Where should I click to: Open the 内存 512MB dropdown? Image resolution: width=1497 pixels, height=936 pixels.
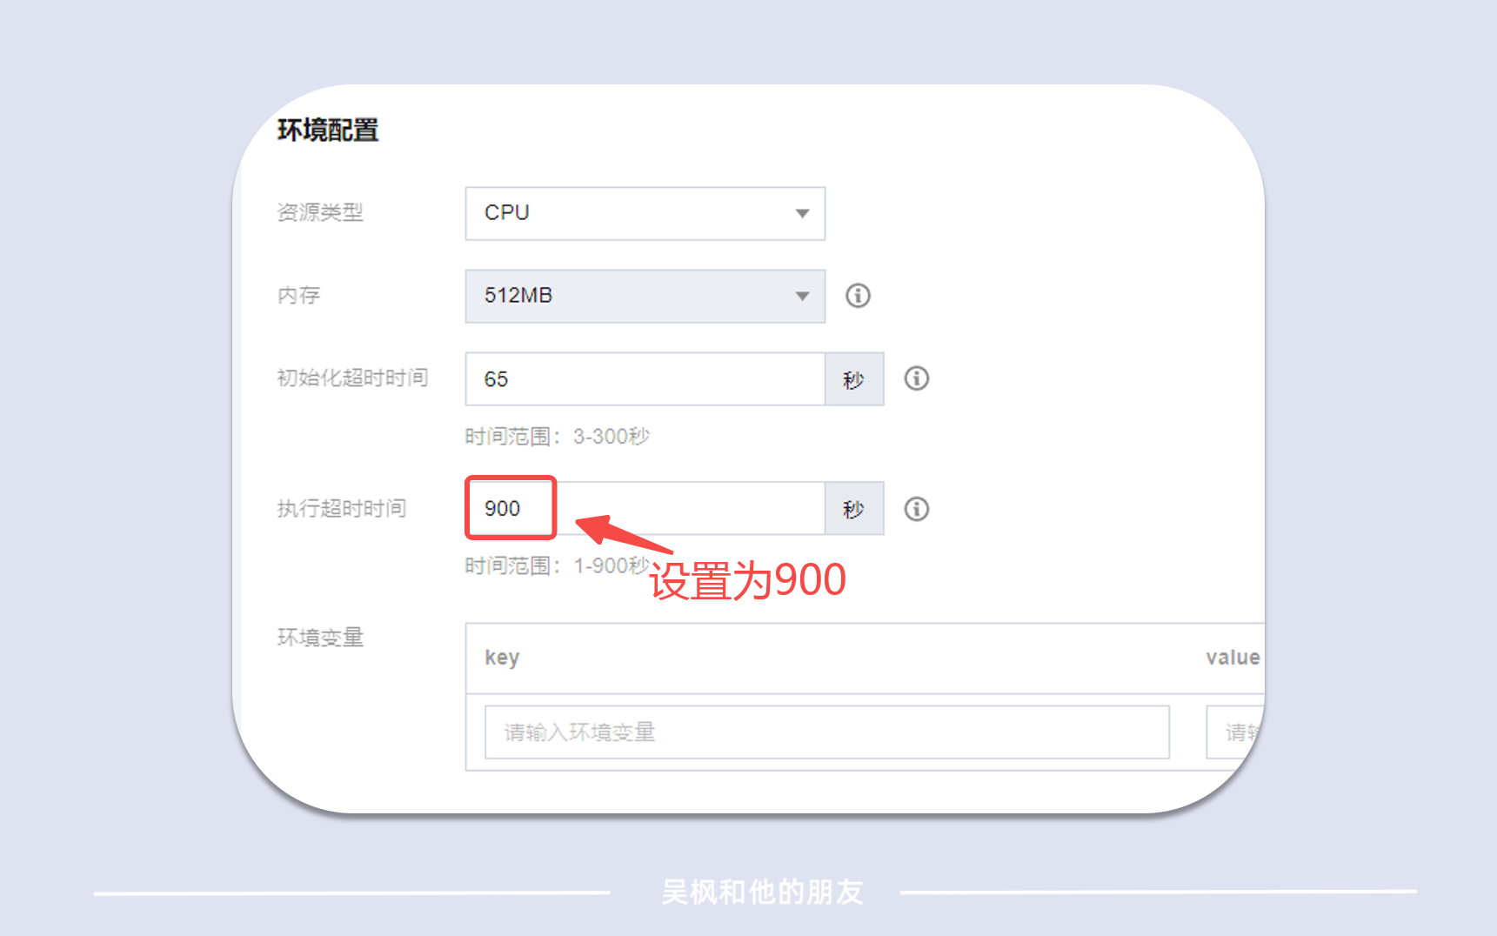pos(645,296)
